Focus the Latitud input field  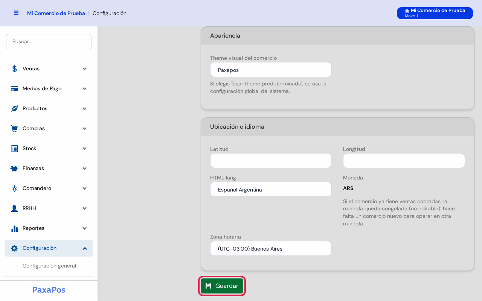(x=271, y=161)
